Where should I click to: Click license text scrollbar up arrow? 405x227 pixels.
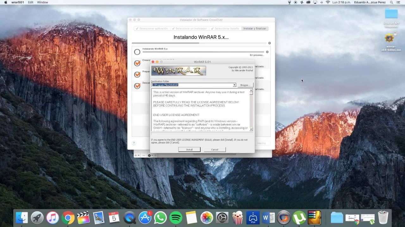(x=251, y=90)
